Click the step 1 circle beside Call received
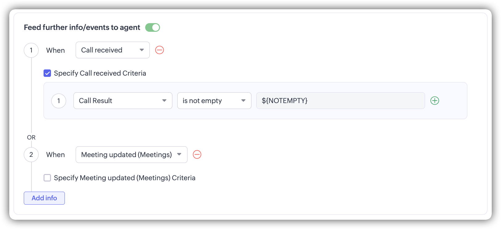501x229 pixels. [31, 50]
